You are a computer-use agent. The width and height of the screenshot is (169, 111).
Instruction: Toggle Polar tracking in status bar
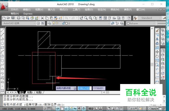coord(58,108)
